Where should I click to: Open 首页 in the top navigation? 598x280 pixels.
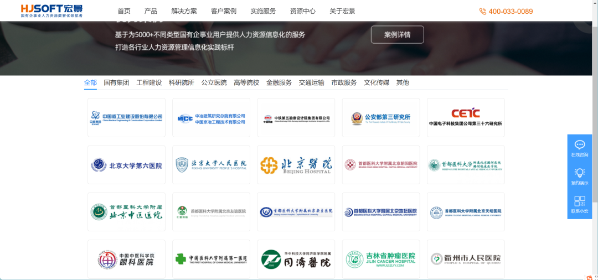point(124,11)
